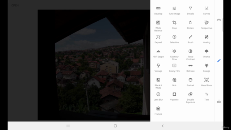The width and height of the screenshot is (231, 130).
Task: Tap the export download icon
Action: point(219,101)
